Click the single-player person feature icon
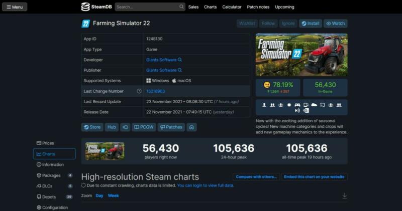 click(x=264, y=105)
